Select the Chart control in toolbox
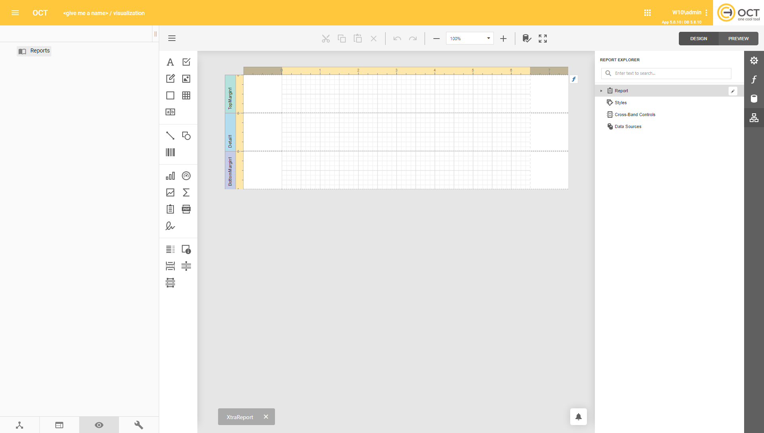Viewport: 764px width, 433px height. (170, 176)
